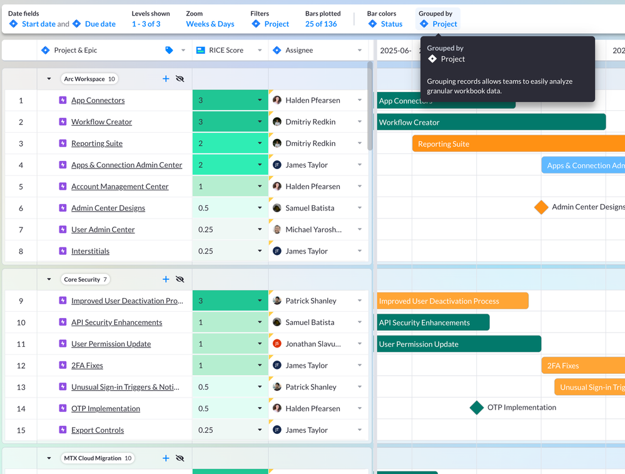Hide Arc Workspace records with the eye icon
Image resolution: width=625 pixels, height=474 pixels.
[180, 78]
